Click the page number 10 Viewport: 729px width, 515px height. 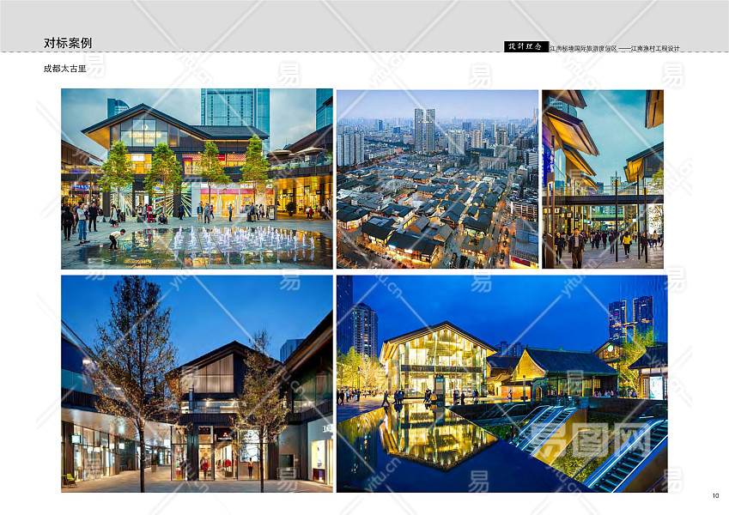715,495
